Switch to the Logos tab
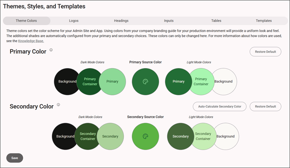 coord(74,21)
